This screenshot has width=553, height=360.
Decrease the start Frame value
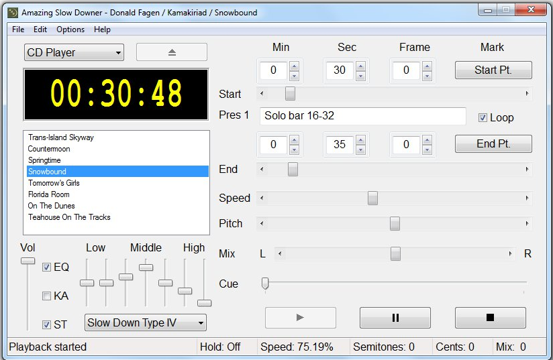click(427, 75)
